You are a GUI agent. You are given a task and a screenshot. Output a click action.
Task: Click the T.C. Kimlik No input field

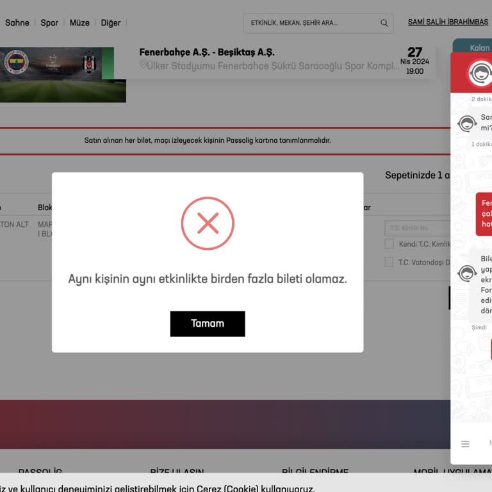coord(417,228)
